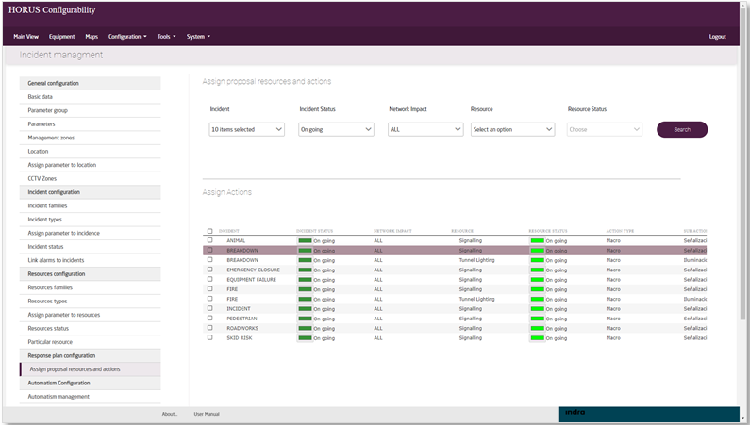The height and width of the screenshot is (425, 750).
Task: Check the PEDESTRIAN row checkbox
Action: (210, 318)
